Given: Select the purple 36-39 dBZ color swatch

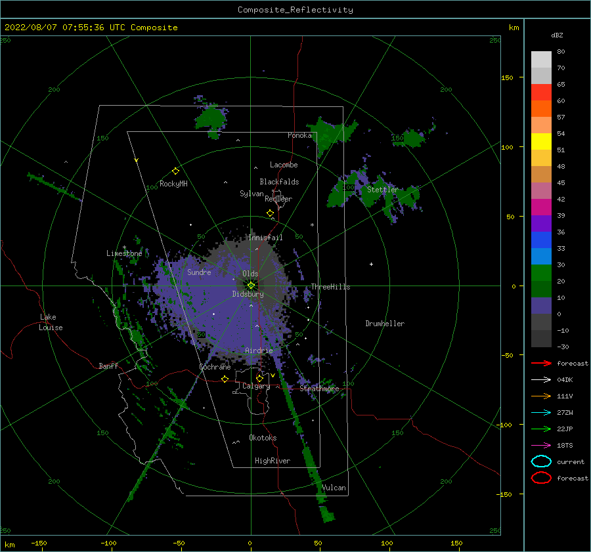Looking at the screenshot, I should (x=541, y=224).
